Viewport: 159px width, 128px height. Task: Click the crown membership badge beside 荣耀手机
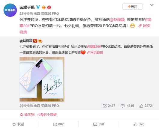click(44, 7)
